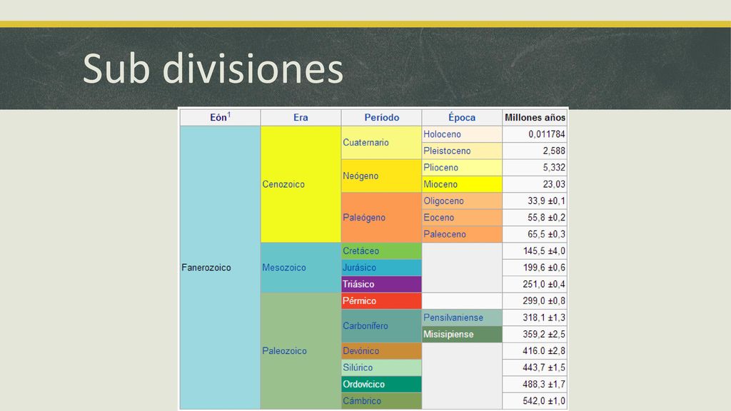Screen dimensions: 731x411
Task: Open the 'Pensilvaniense' epoch link
Action: [x=453, y=318]
